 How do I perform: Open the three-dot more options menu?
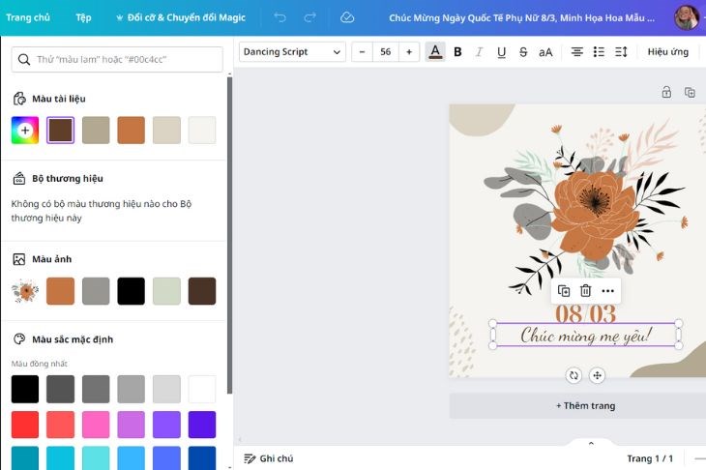[607, 291]
